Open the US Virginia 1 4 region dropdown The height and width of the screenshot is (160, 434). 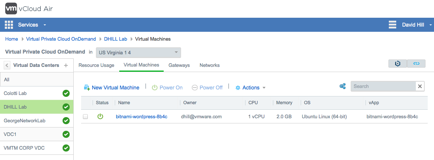point(138,53)
